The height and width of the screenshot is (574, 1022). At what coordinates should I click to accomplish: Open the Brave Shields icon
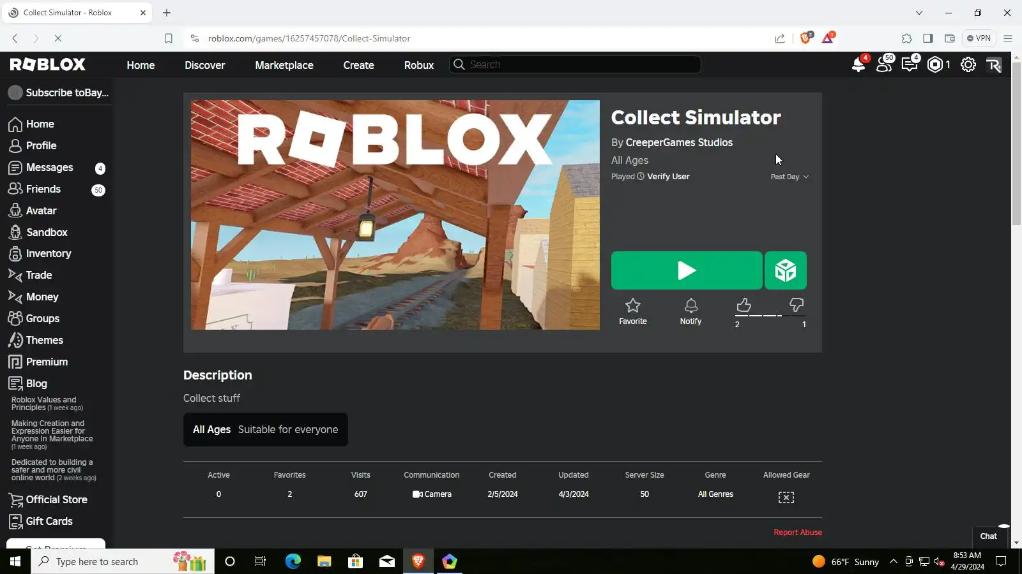806,38
